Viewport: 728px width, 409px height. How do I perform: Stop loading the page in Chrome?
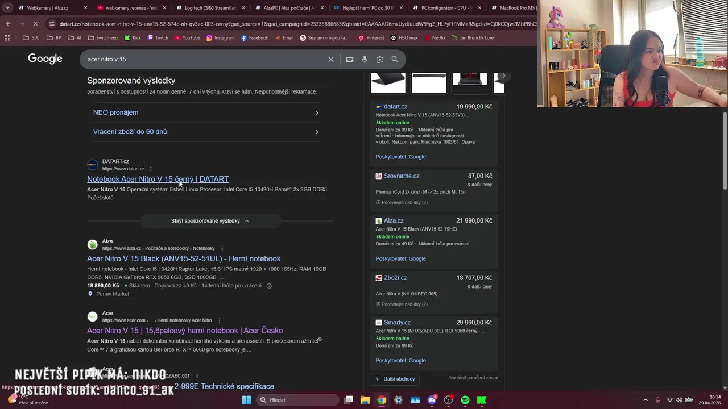pos(35,24)
